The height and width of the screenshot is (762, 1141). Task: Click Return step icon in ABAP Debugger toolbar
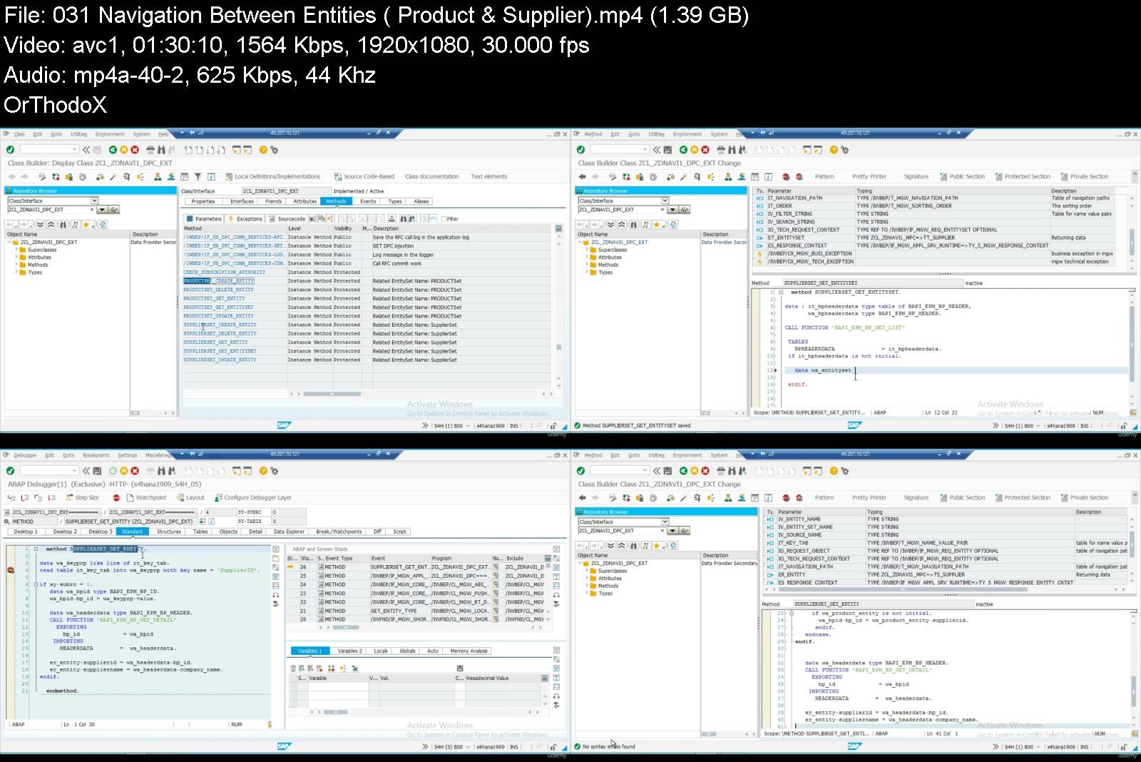point(37,498)
